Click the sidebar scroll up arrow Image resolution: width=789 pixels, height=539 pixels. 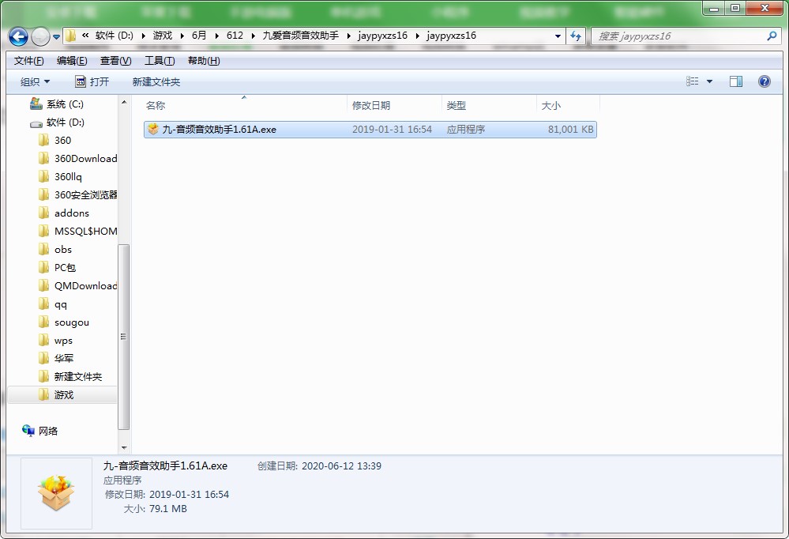click(124, 102)
